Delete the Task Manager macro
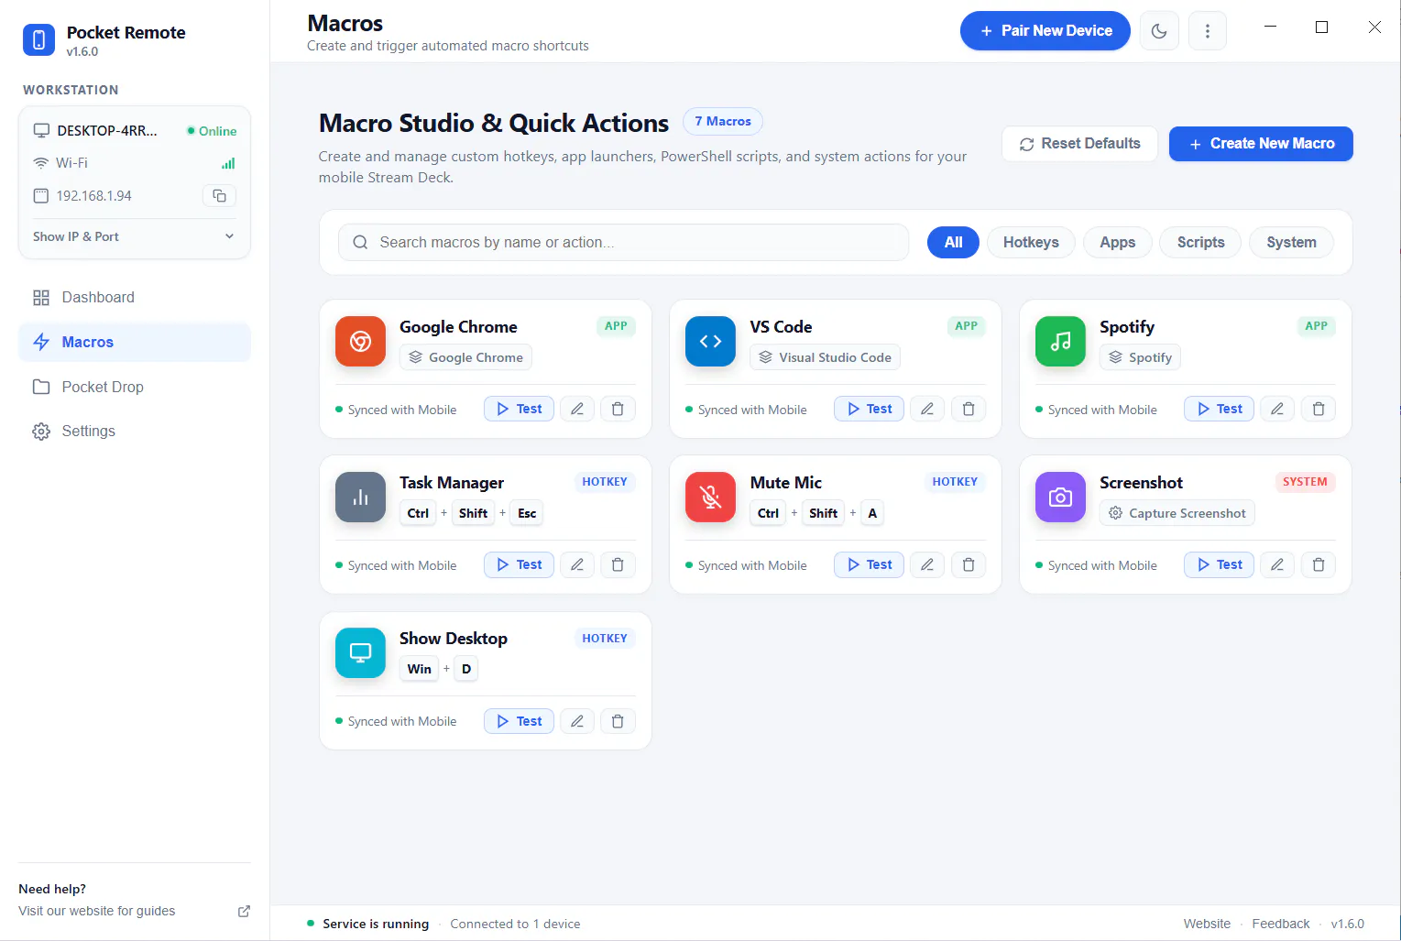The image size is (1401, 941). 618,564
